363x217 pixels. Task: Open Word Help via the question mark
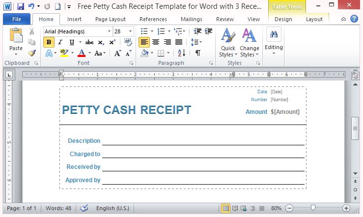[354, 19]
